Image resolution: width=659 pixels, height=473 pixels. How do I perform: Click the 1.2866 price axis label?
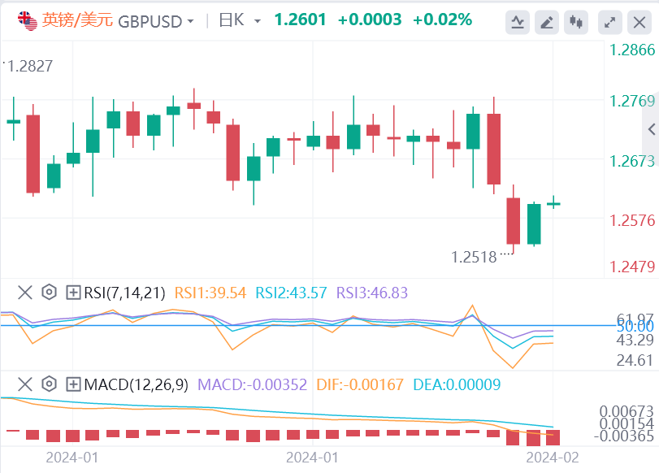coord(632,50)
